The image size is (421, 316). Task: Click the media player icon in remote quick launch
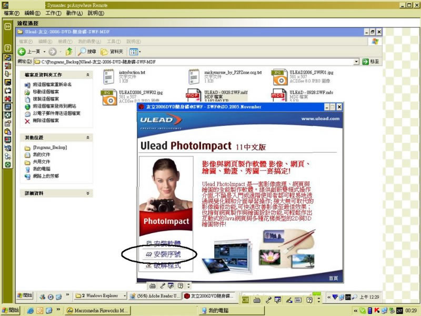(51, 297)
